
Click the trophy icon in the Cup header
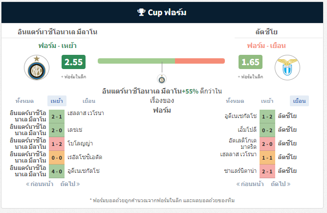pos(141,12)
